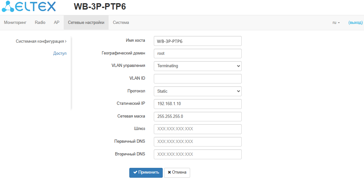Select Системная конфигурация in the sidebar
The height and width of the screenshot is (179, 364).
(41, 41)
